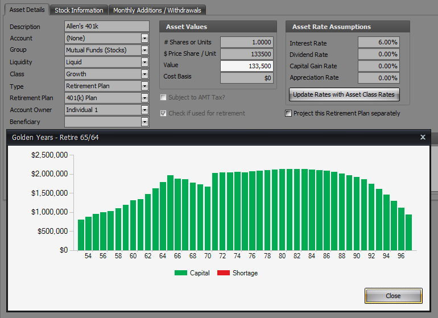This screenshot has width=438, height=318.
Task: Toggle Check if used for retirement checkbox
Action: 164,113
